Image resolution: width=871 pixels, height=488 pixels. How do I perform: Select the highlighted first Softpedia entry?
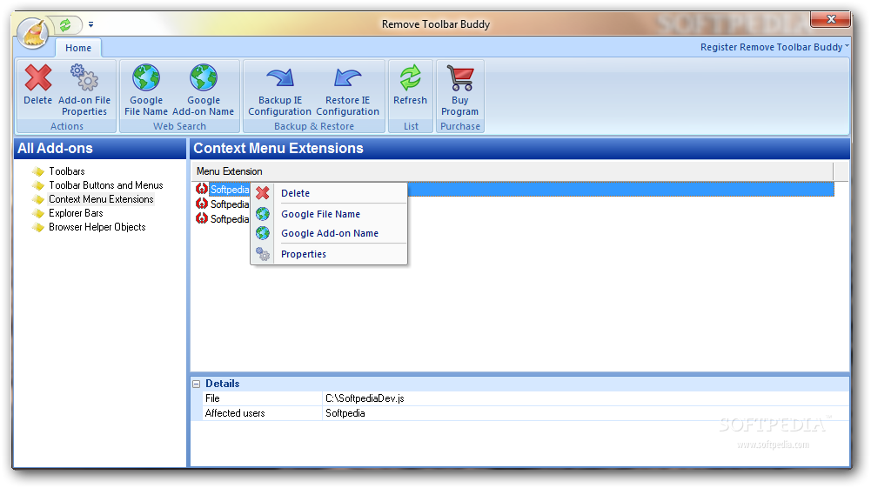(230, 190)
